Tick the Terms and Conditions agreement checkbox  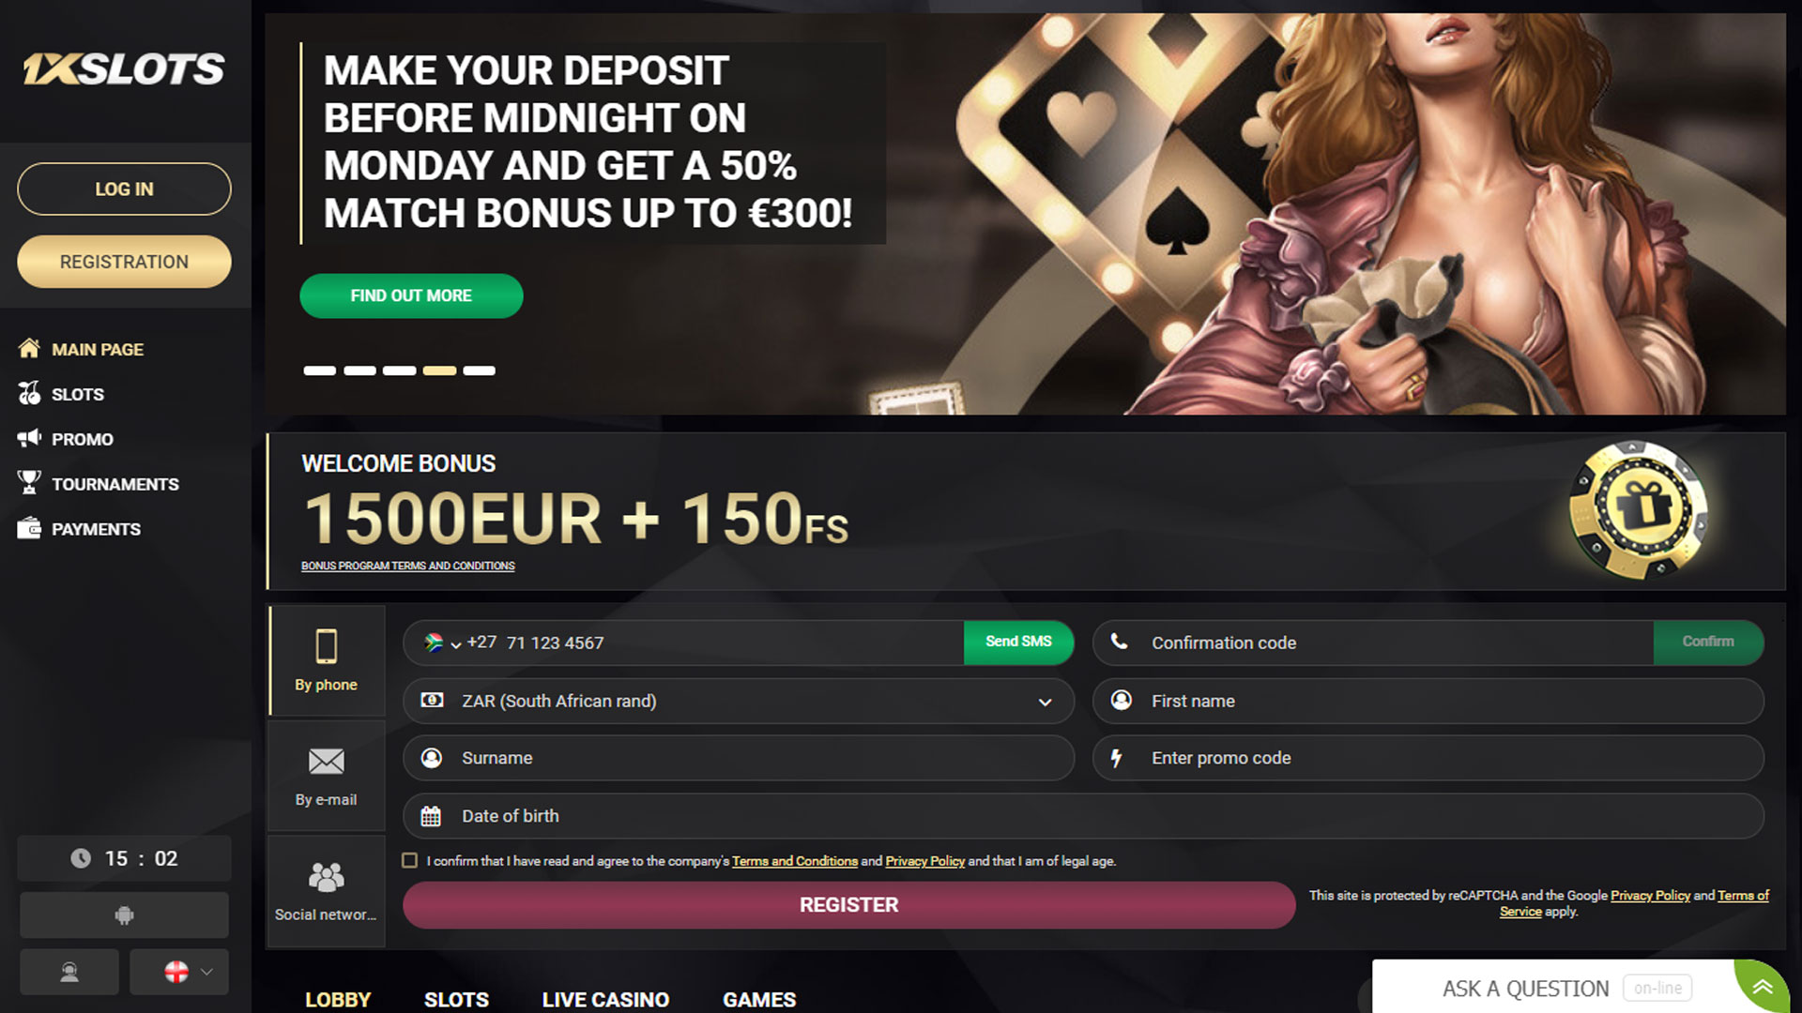(x=409, y=860)
